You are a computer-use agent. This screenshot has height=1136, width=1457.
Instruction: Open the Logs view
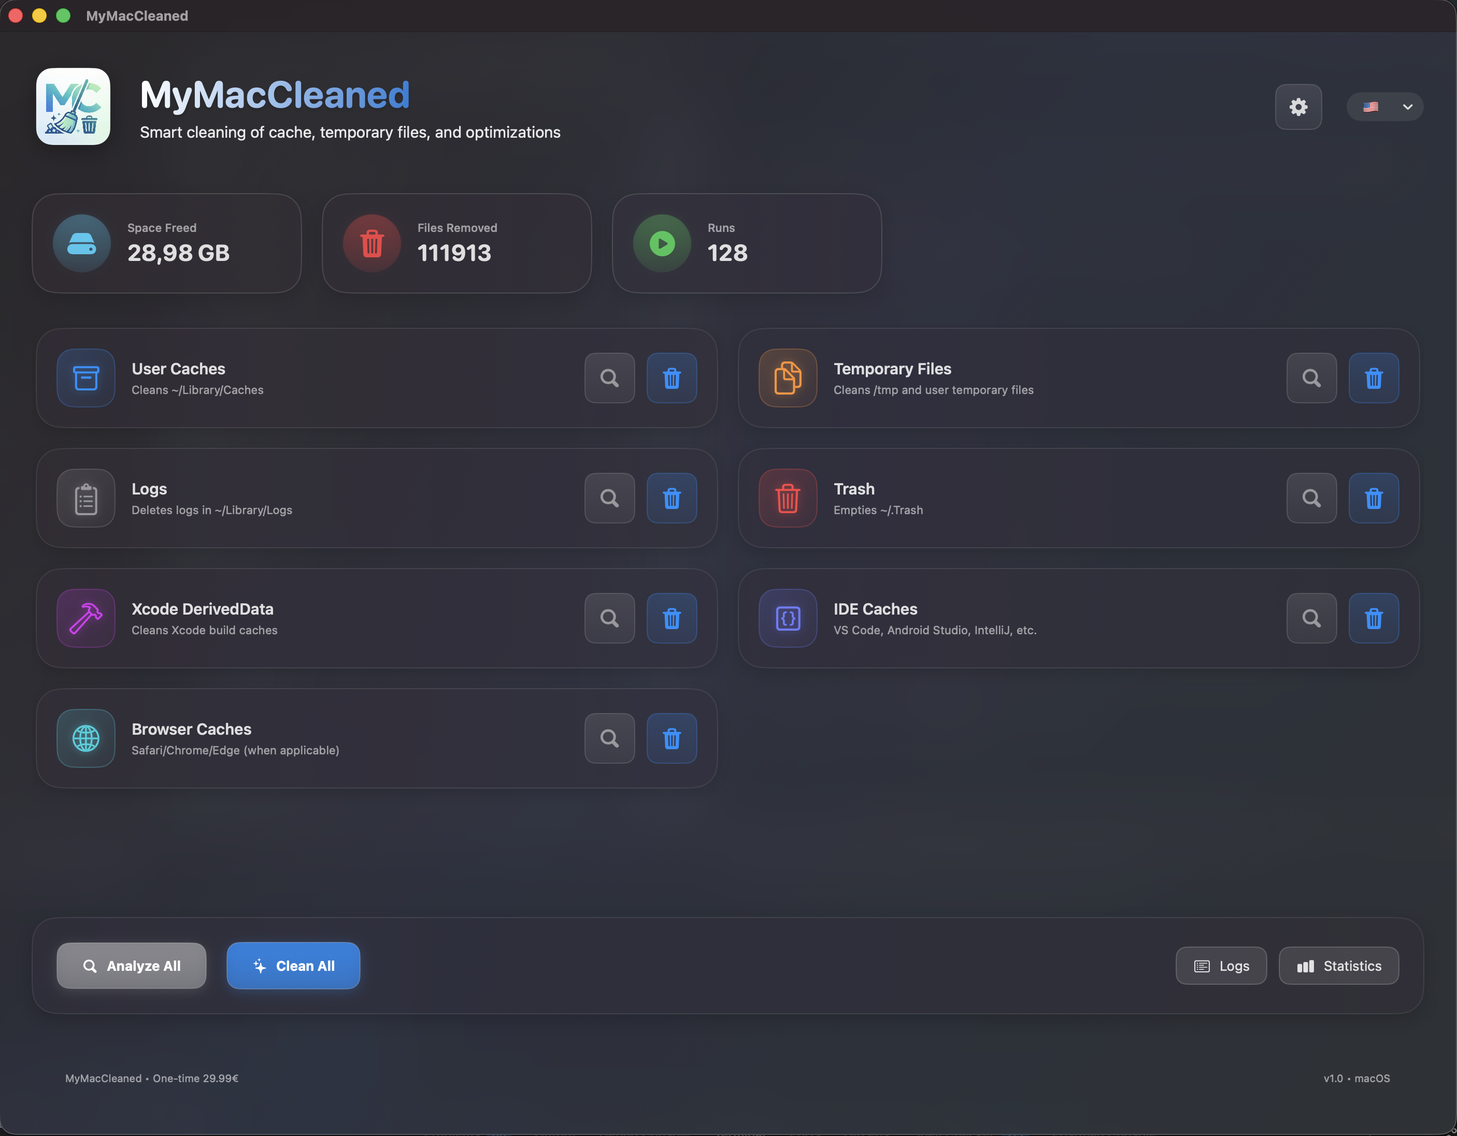(x=1220, y=965)
